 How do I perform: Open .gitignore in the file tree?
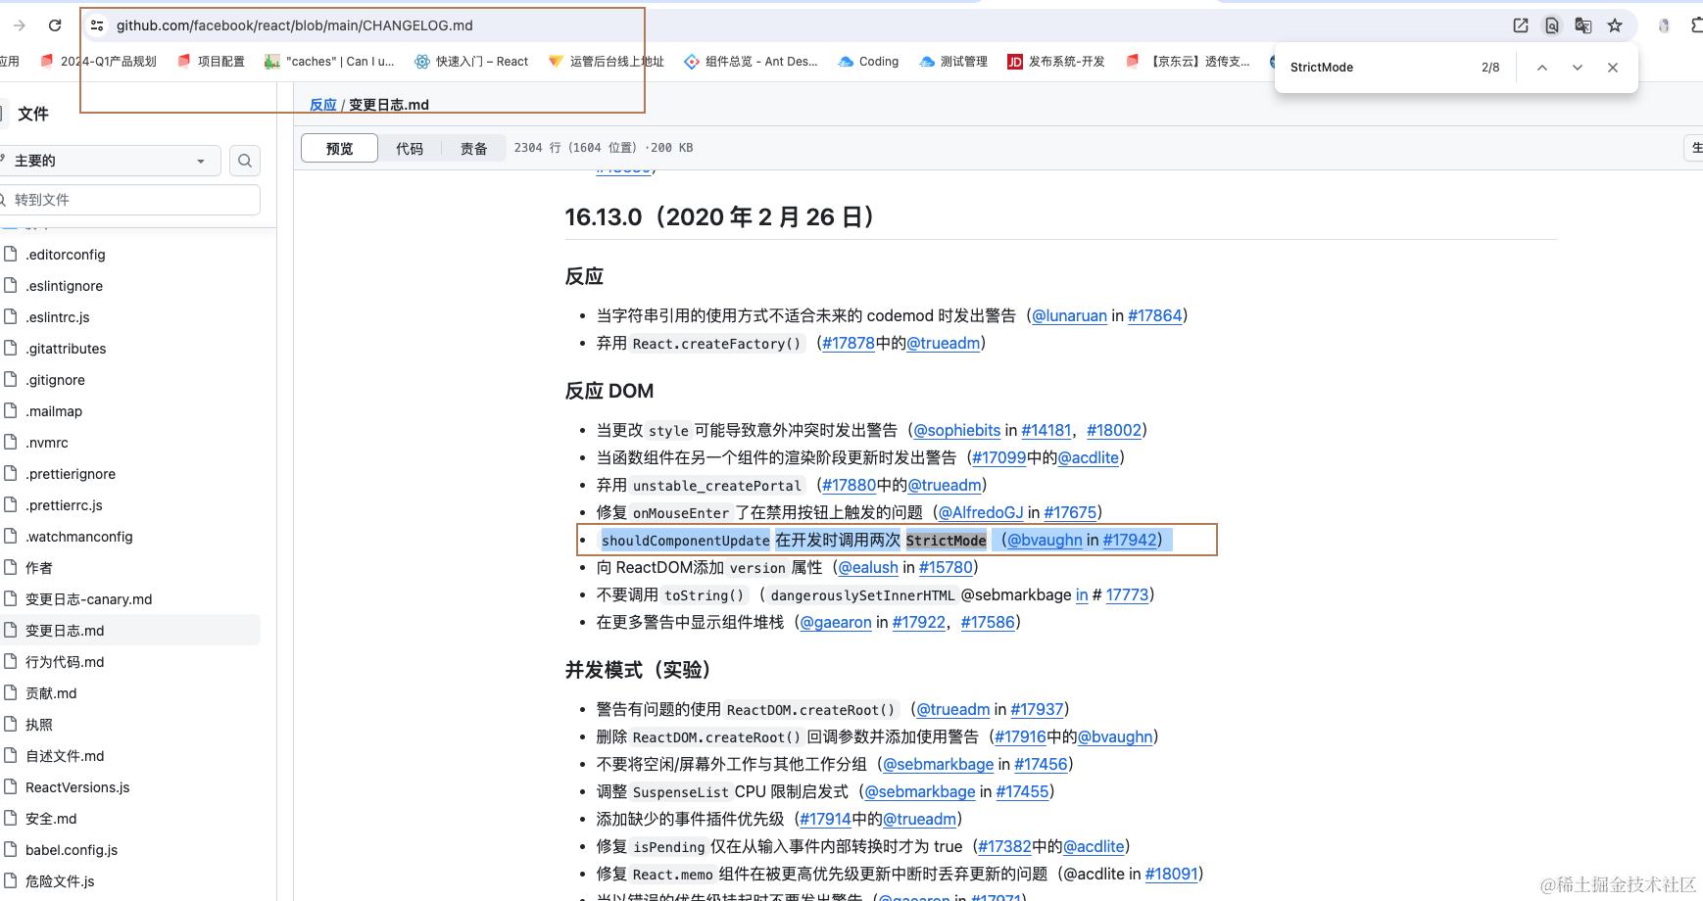coord(55,380)
